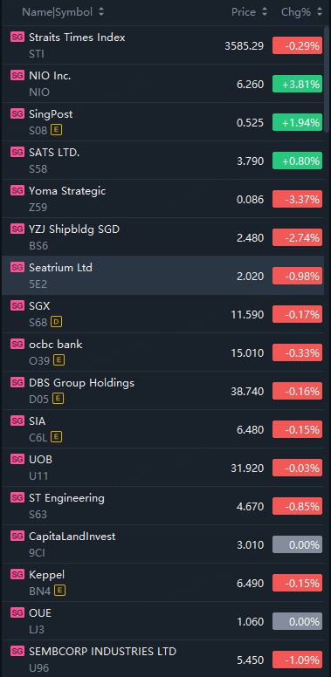
Task: Select the Seatrium Ltd row
Action: 163,275
